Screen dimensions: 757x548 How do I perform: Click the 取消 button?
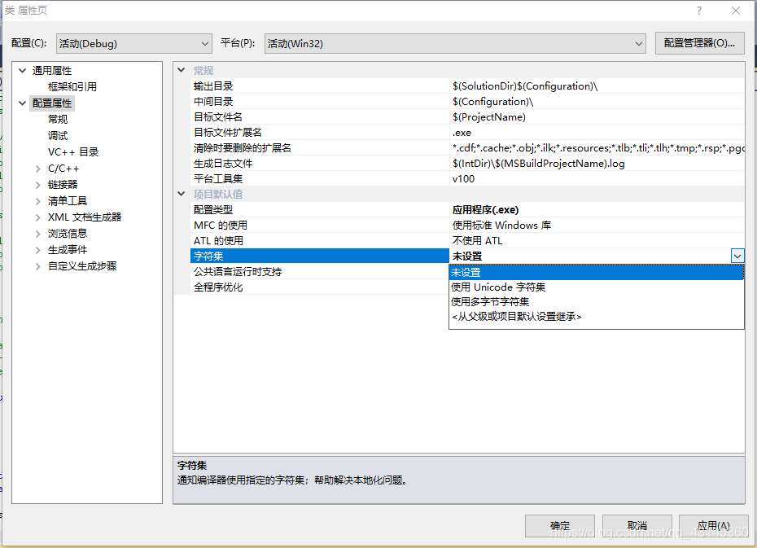click(637, 526)
